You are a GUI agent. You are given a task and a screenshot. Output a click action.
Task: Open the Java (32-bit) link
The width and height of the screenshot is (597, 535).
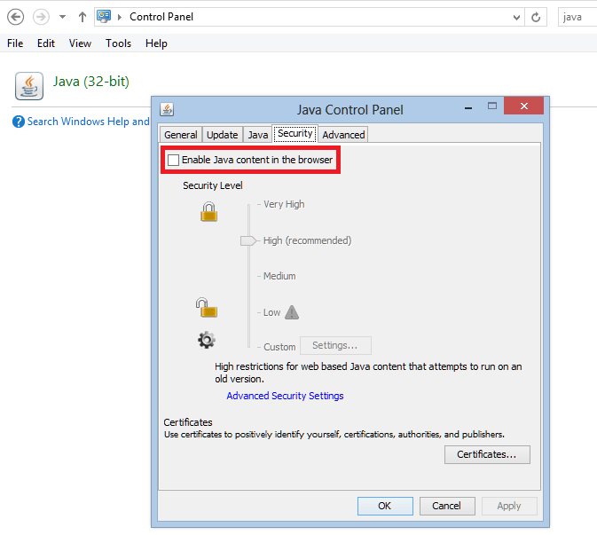(x=91, y=82)
